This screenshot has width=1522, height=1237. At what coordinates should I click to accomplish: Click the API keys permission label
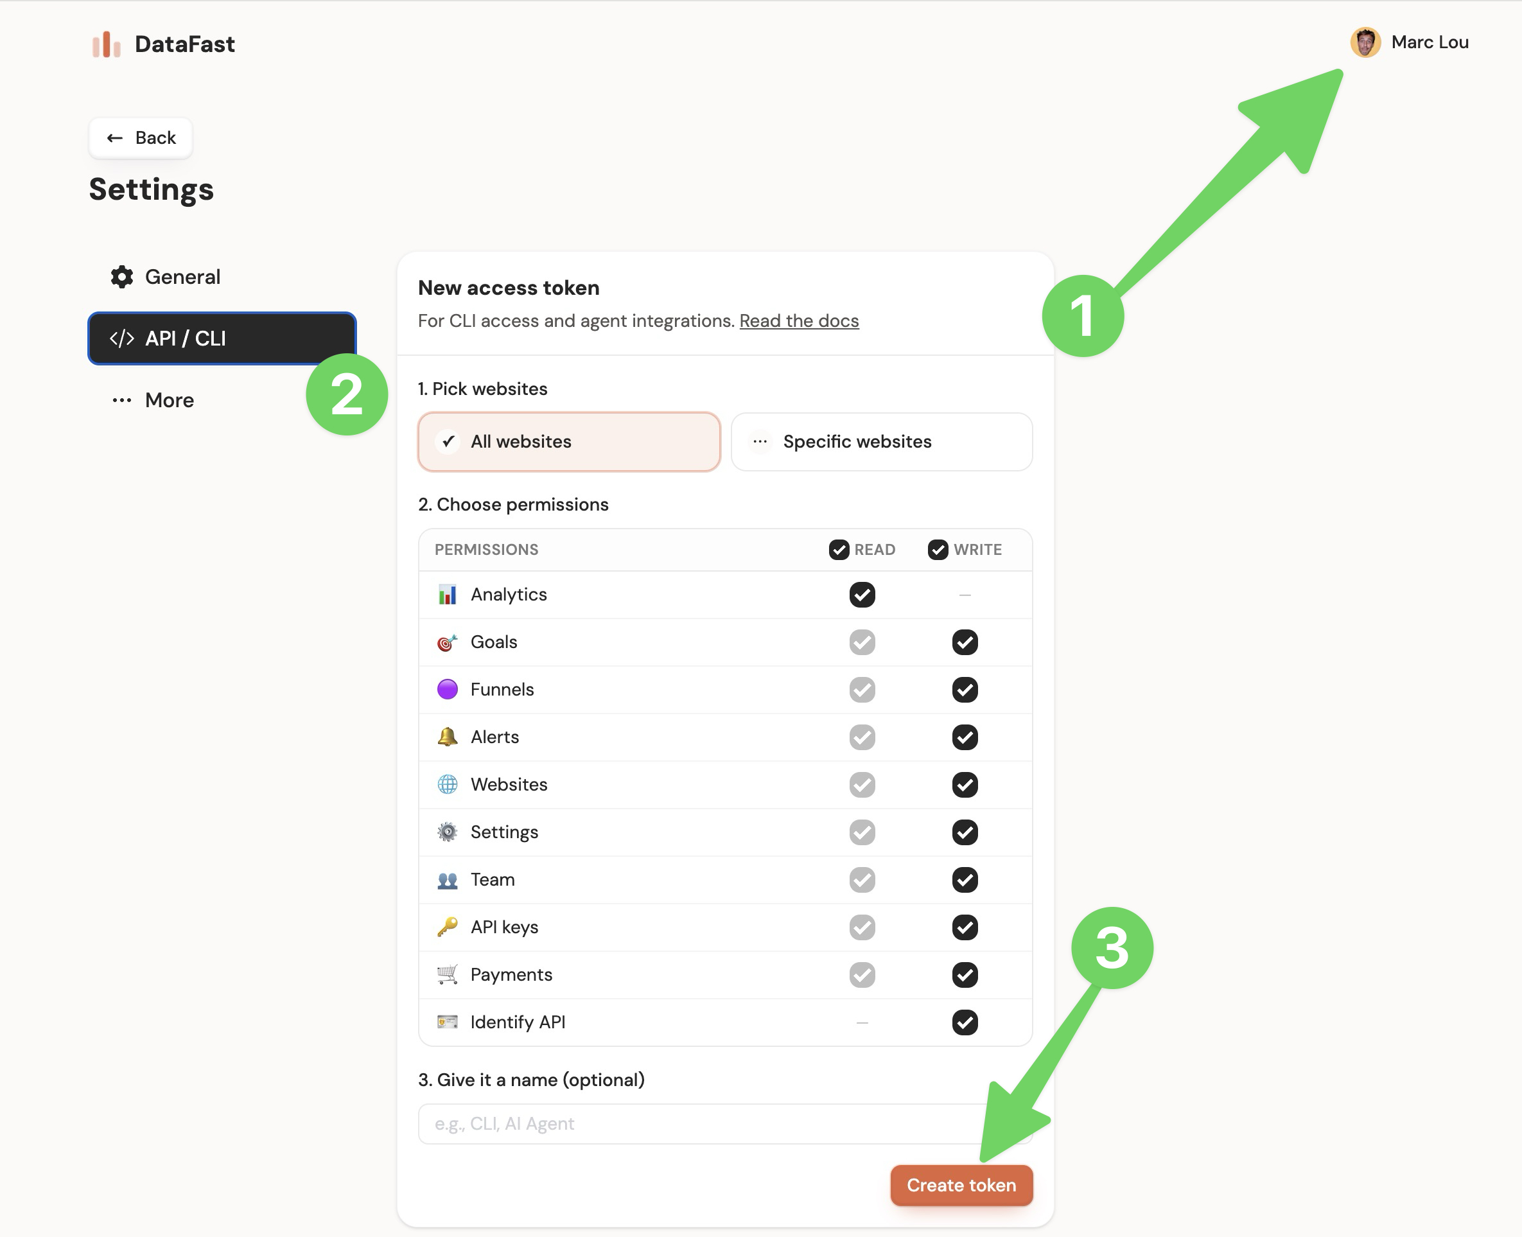505,927
